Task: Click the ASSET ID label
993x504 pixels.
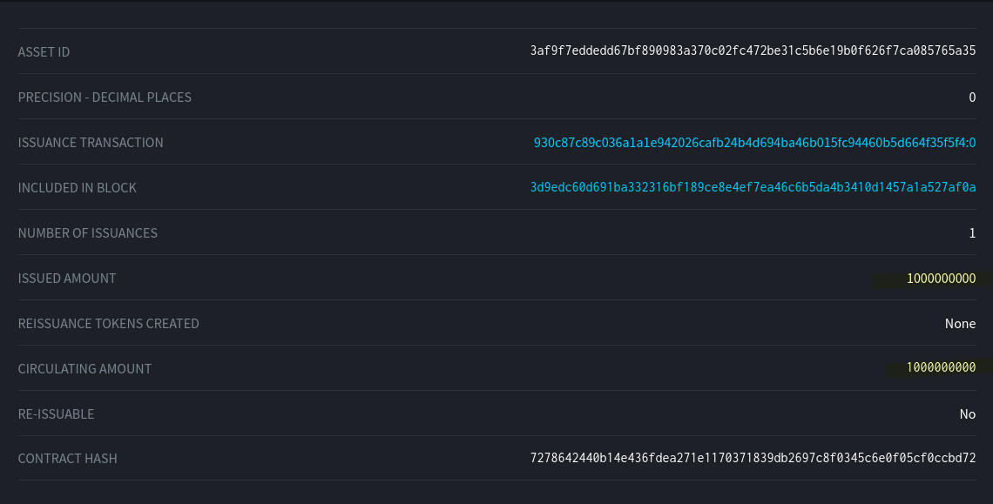Action: pyautogui.click(x=44, y=52)
